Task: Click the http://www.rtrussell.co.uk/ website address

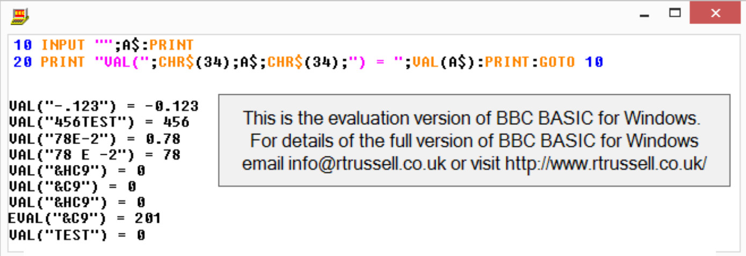Action: [605, 163]
